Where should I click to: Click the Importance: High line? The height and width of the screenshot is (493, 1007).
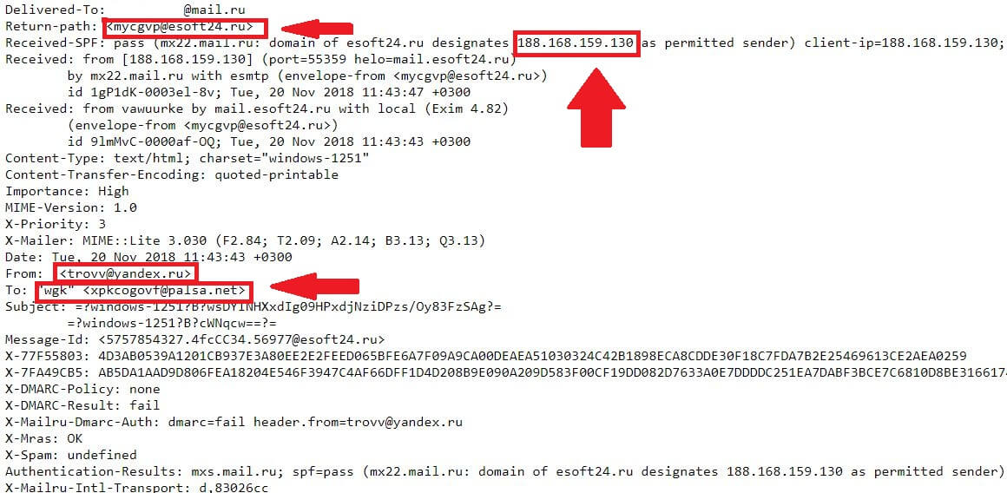pyautogui.click(x=67, y=191)
